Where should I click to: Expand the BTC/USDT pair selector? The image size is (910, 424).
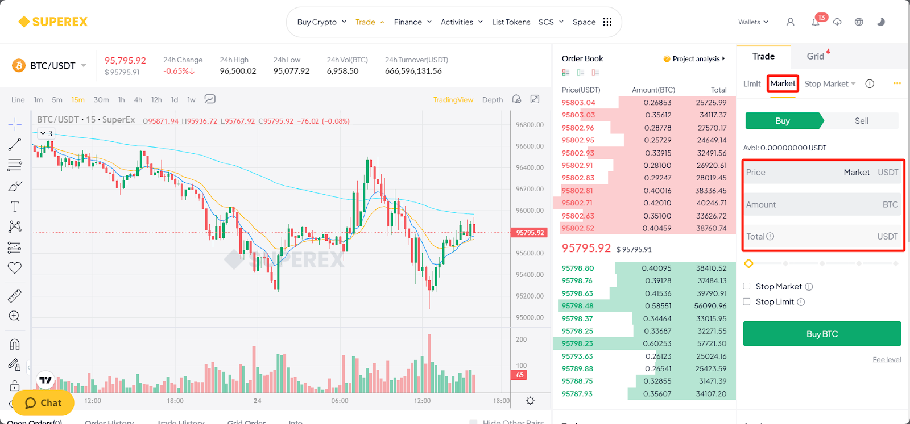click(x=84, y=65)
